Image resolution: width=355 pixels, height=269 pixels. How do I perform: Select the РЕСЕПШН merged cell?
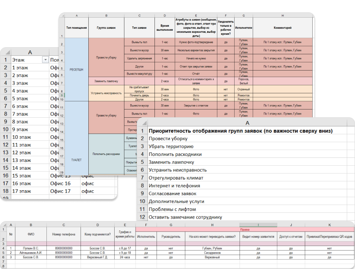[x=76, y=70]
